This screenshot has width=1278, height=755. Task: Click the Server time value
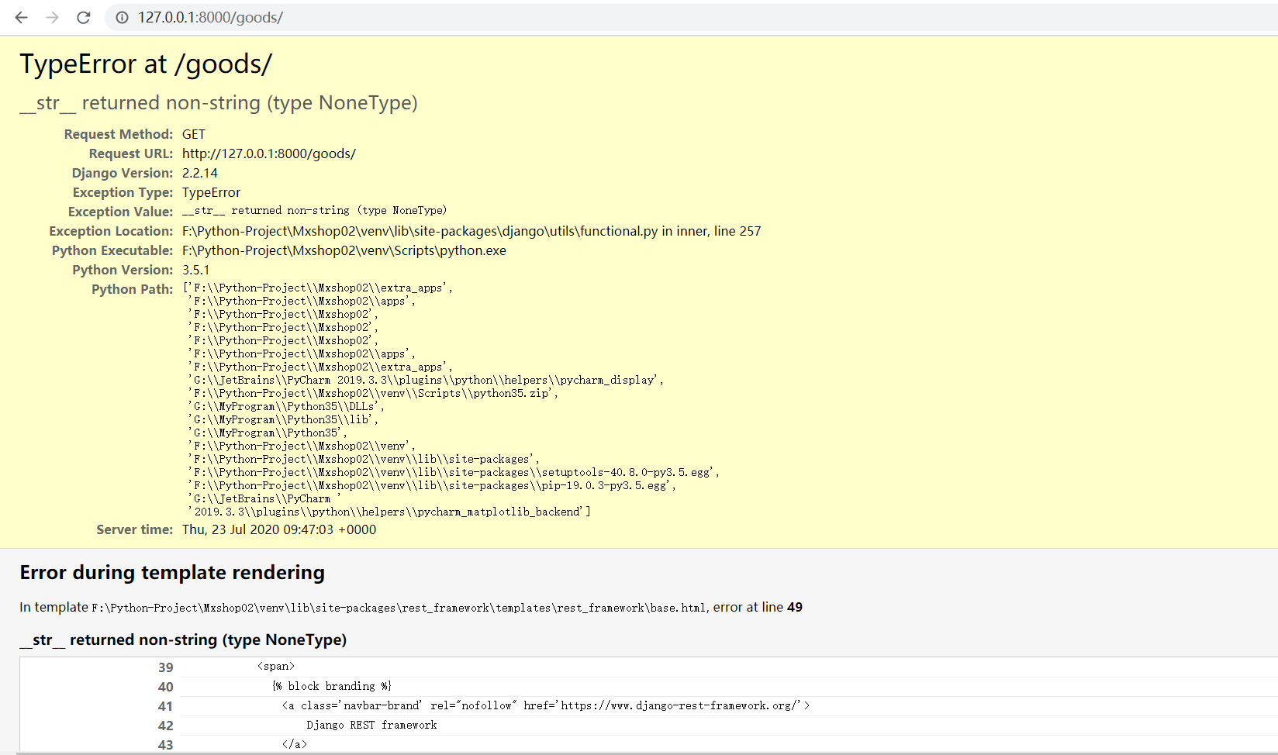[x=279, y=529]
